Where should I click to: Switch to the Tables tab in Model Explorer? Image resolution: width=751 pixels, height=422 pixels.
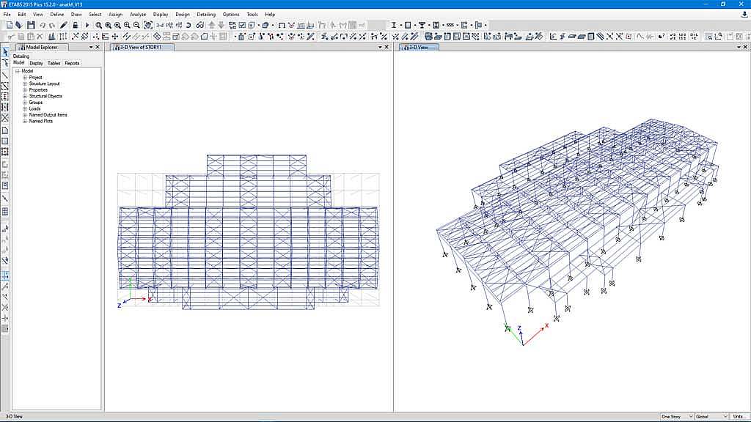coord(54,63)
